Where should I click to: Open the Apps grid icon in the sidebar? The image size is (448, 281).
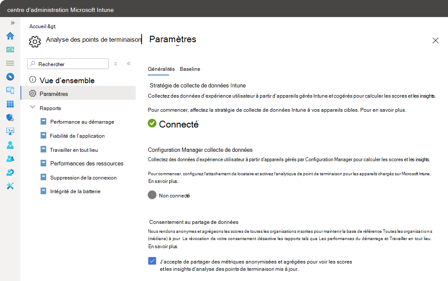coord(10,104)
